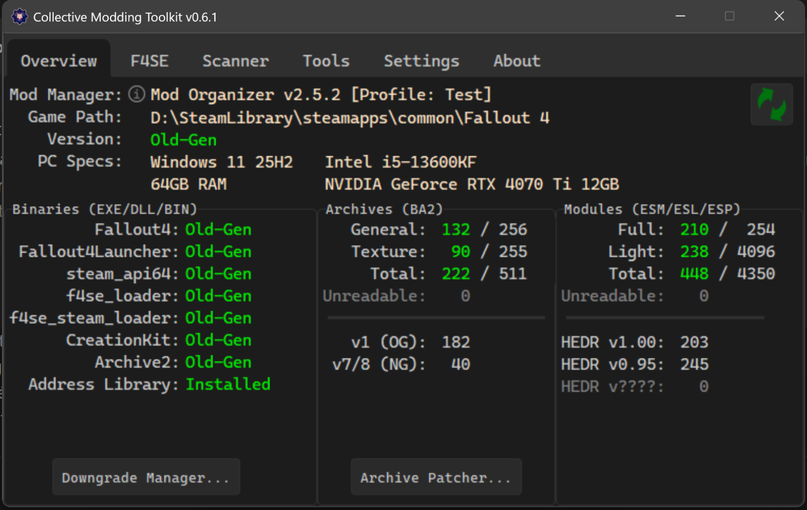Click the game path D:\SteamLibrary\steamapps\common\Fallout 4
Viewport: 807px width, 510px height.
pos(350,118)
